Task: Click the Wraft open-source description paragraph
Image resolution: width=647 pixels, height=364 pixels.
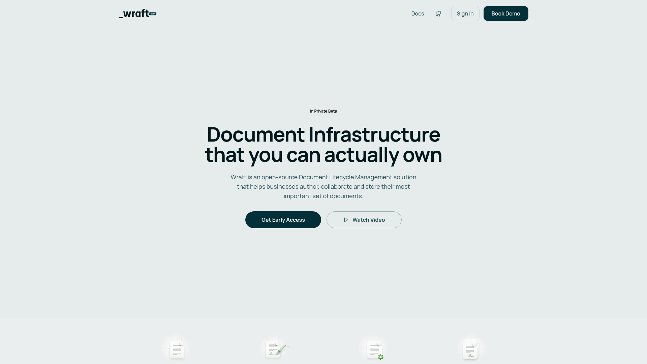Action: click(x=323, y=186)
